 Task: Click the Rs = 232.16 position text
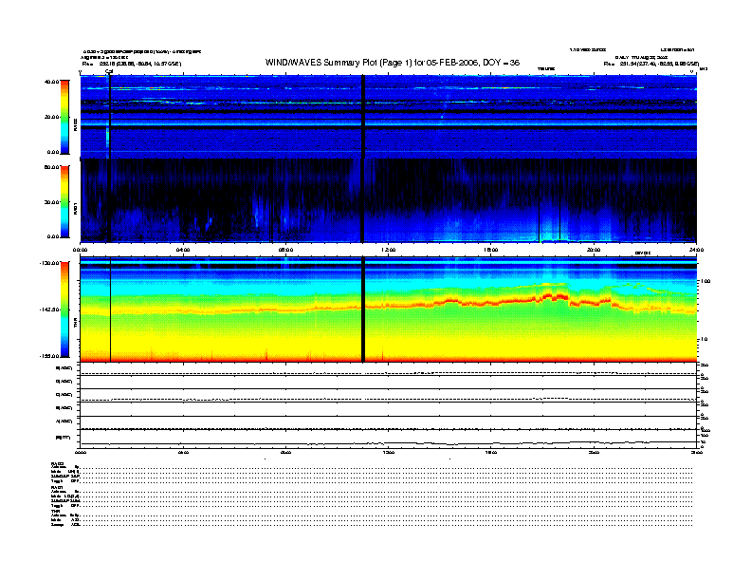(132, 64)
